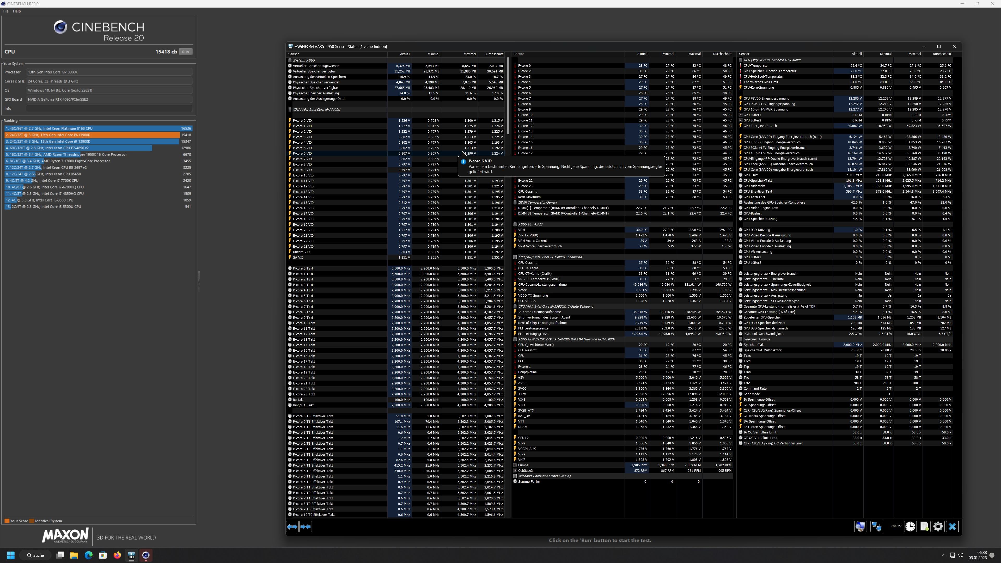Viewport: 1001px width, 563px height.
Task: Open HWiNFO from the taskbar
Action: click(131, 555)
